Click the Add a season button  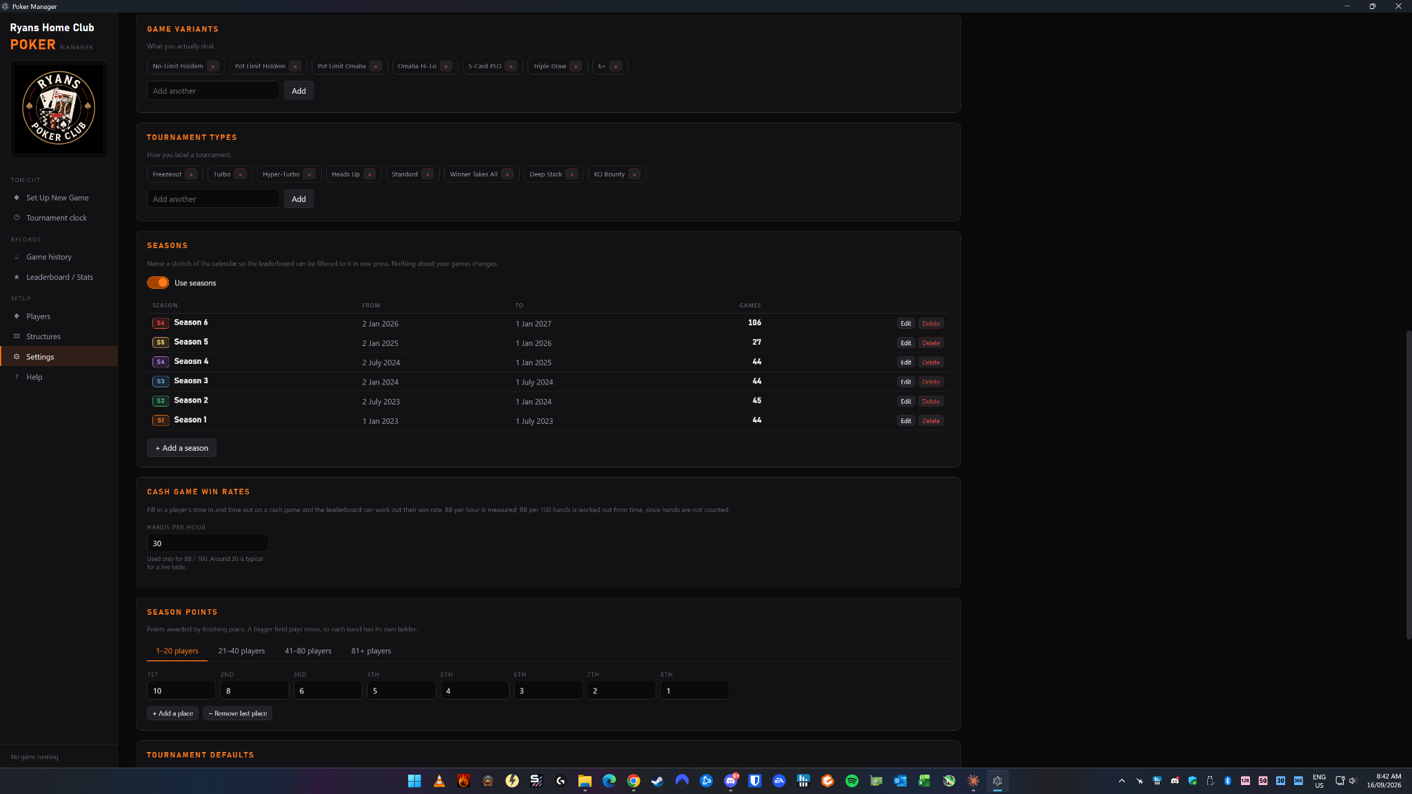pos(182,448)
